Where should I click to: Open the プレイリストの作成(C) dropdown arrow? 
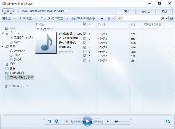pyautogui.click(x=67, y=18)
